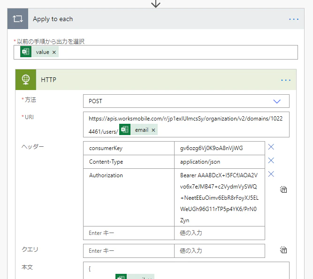The width and height of the screenshot is (313, 279).
Task: Click the empty header Enter キー field
Action: pyautogui.click(x=129, y=233)
